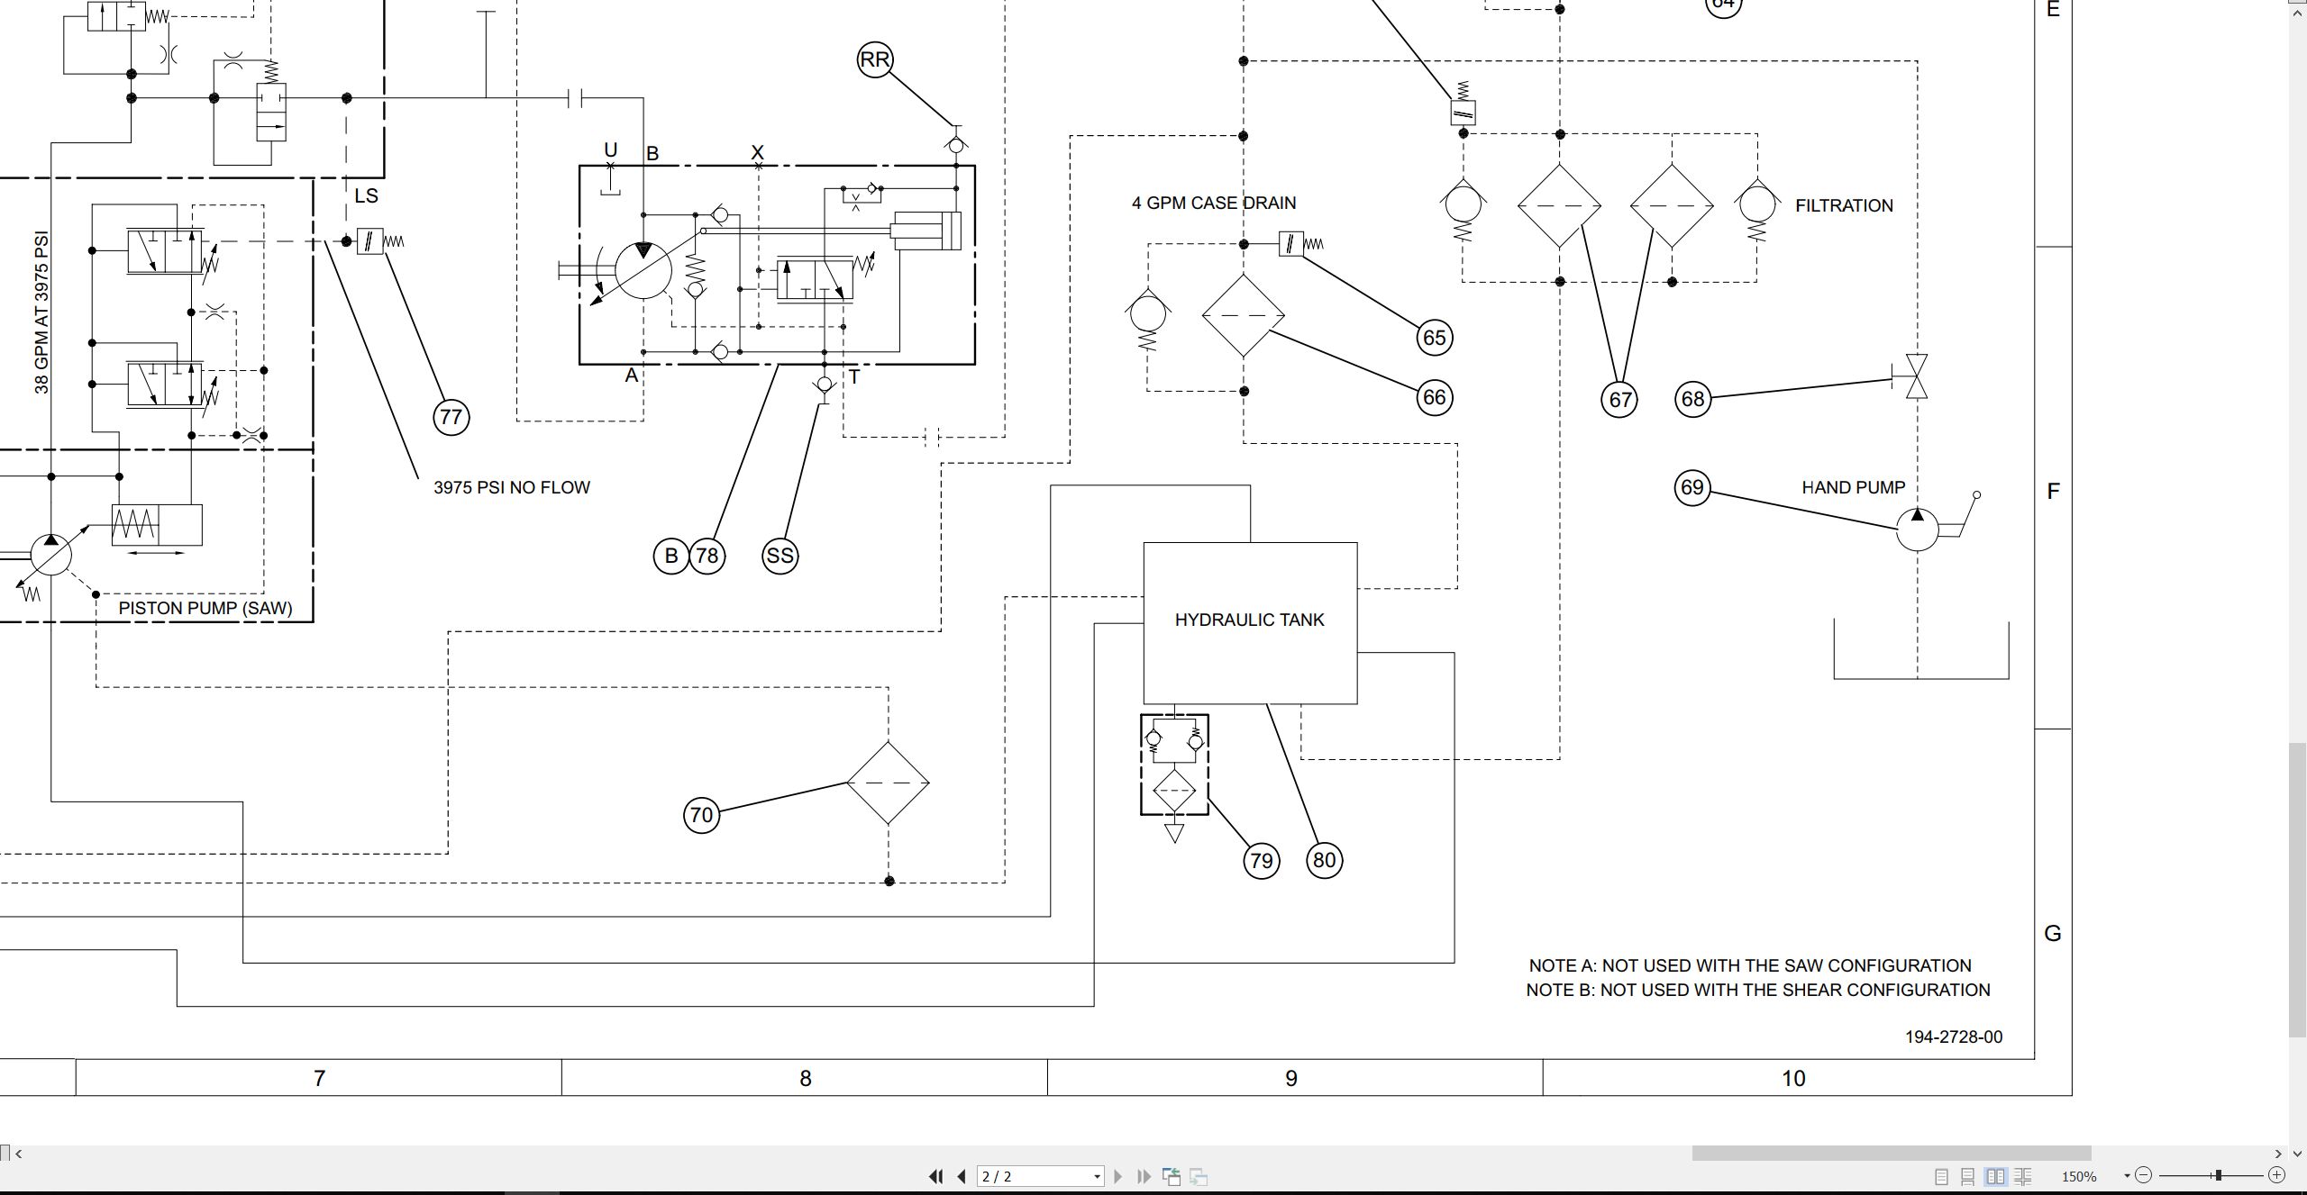Click the LS port label

click(366, 195)
